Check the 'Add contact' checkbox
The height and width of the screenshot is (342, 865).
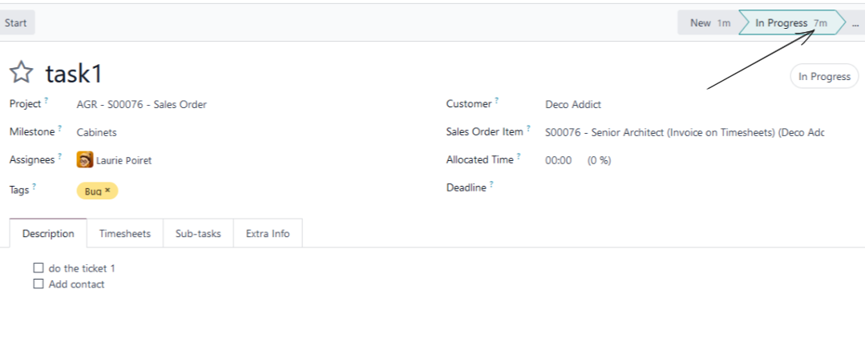[x=38, y=284]
